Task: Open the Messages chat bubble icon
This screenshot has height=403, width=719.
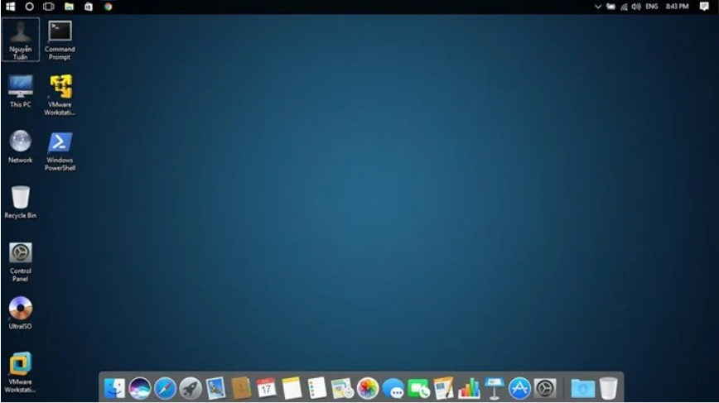Action: [x=393, y=388]
